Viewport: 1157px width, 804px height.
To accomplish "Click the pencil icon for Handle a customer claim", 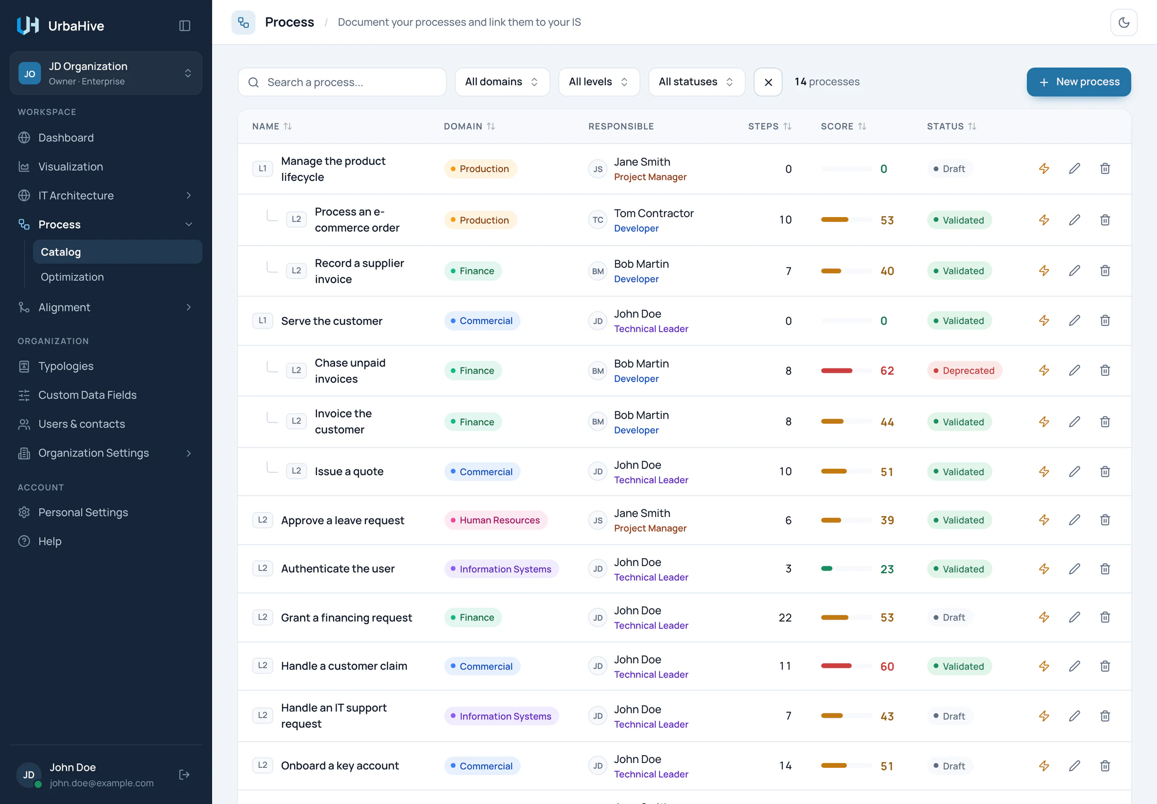I will (x=1074, y=666).
